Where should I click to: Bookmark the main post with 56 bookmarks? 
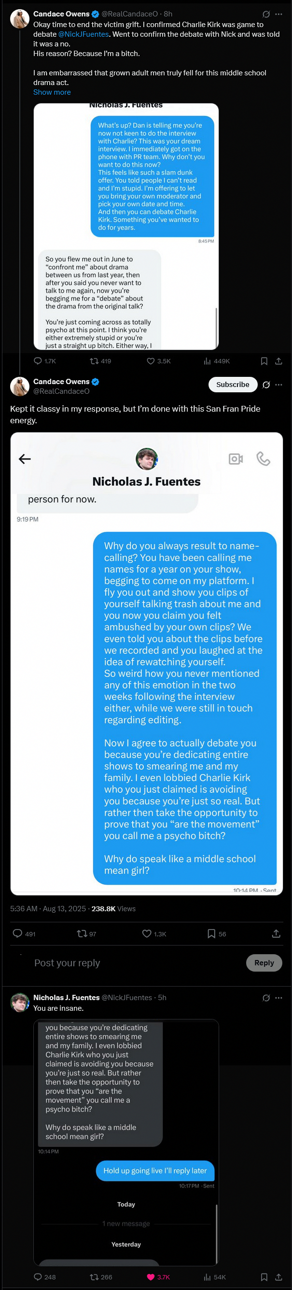211,933
